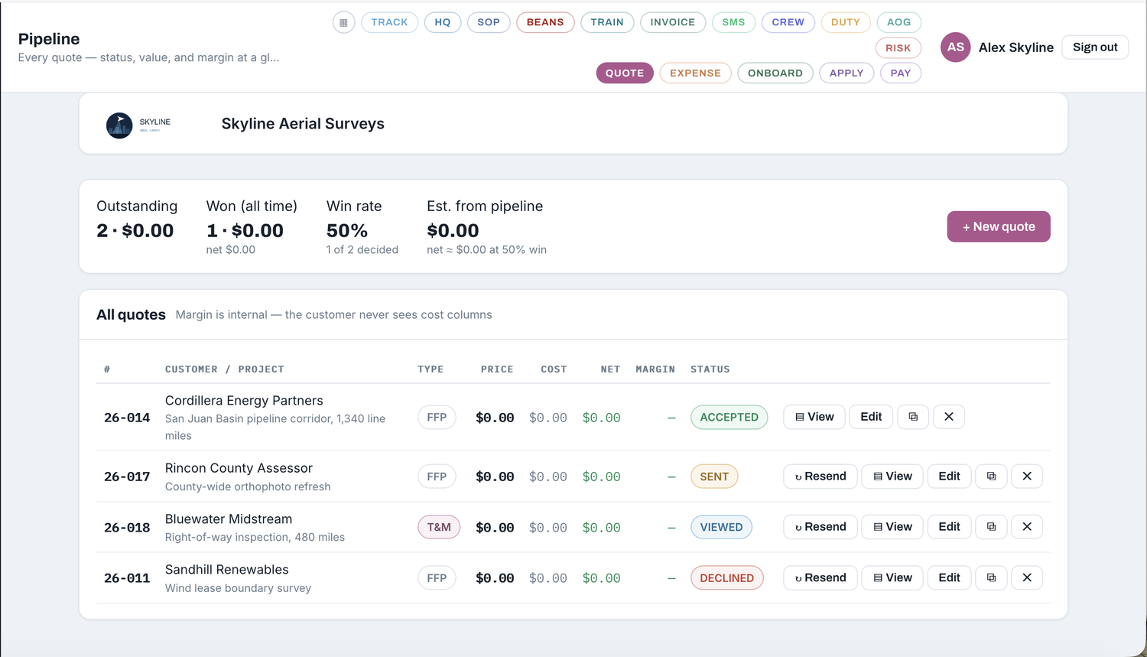Click FFP badge on Cordillera row
This screenshot has height=657, width=1147.
[437, 418]
